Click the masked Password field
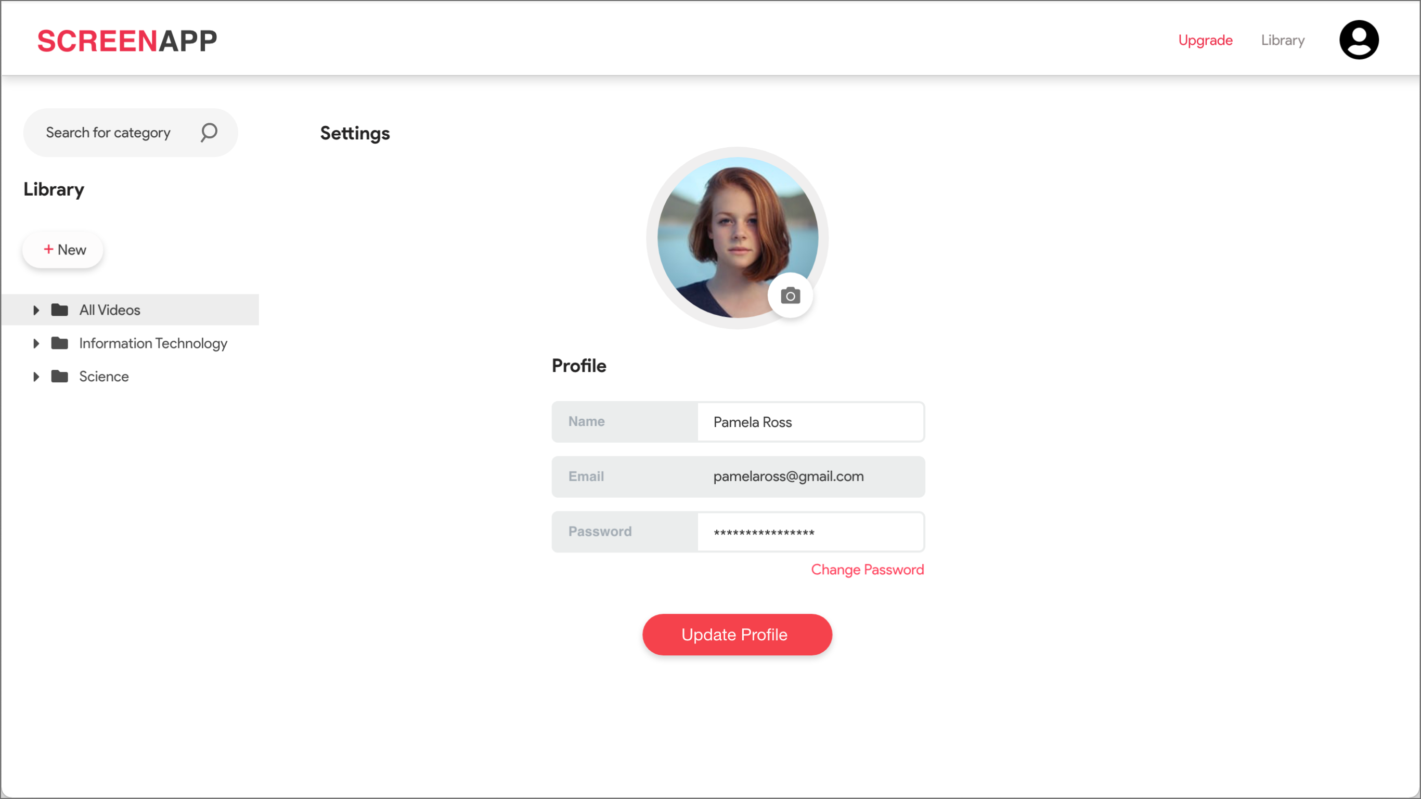The image size is (1421, 799). 809,532
